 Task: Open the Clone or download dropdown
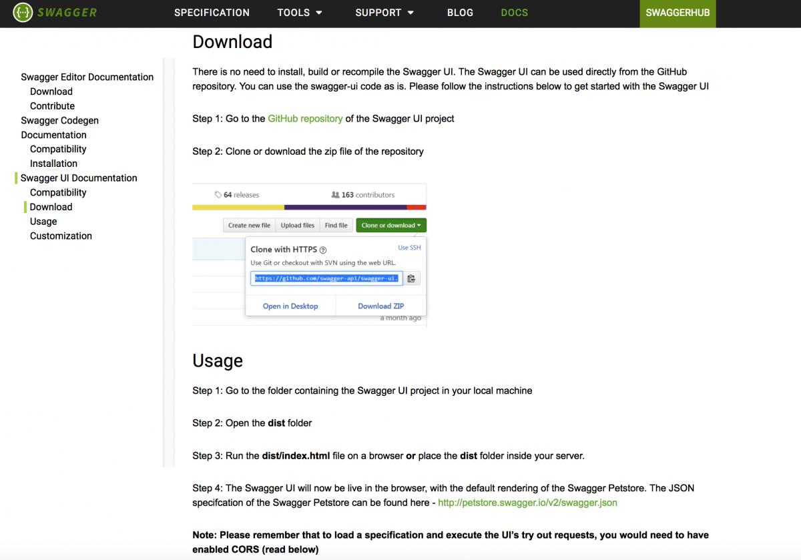(391, 226)
